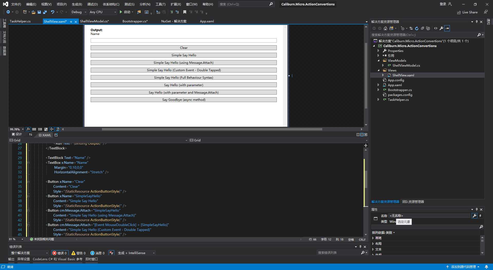Open the Find in Files toolbar icon
The width and height of the screenshot is (493, 270).
[x=139, y=12]
